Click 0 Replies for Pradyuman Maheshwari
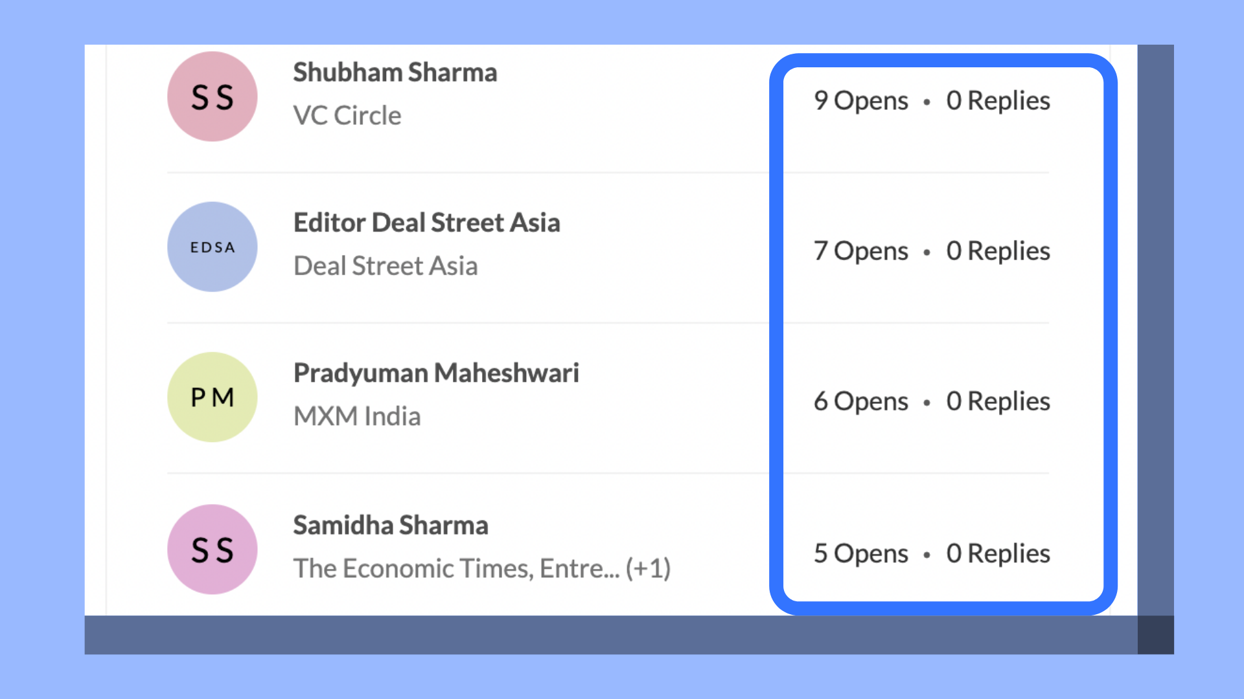1244x699 pixels. [998, 401]
